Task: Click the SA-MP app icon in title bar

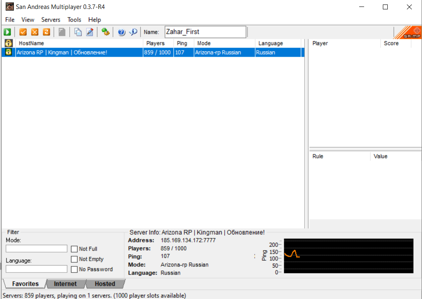Action: tap(10, 7)
